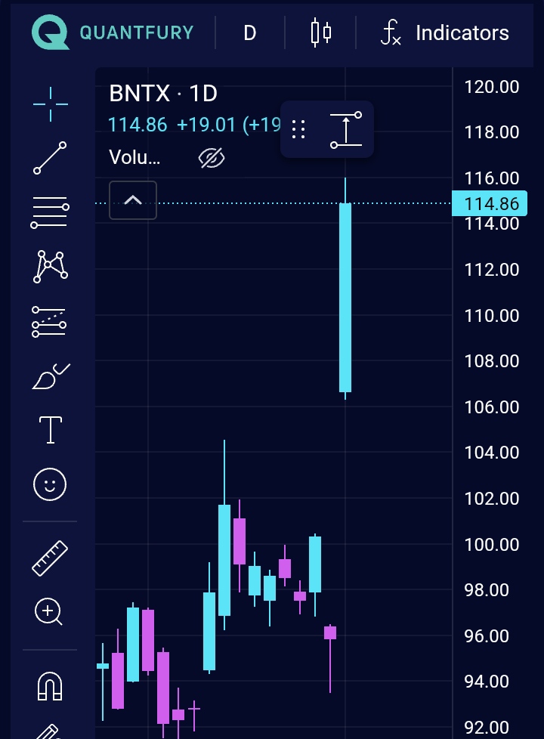
Task: Click the price range measure icon in floating toolbar
Action: tap(346, 130)
